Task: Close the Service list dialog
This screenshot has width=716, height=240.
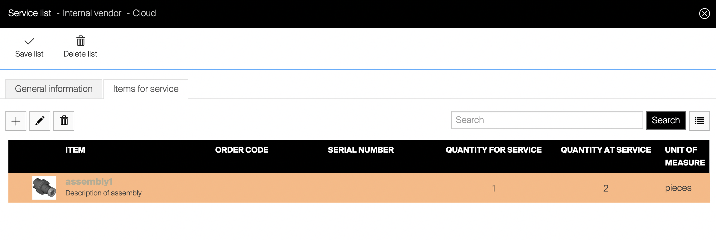Action: tap(704, 13)
